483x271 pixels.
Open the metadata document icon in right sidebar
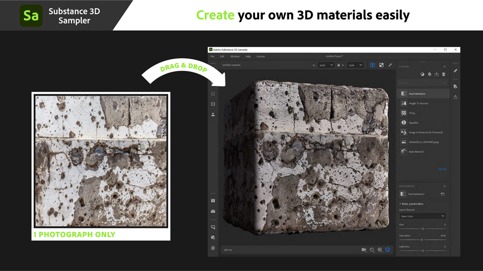coord(455,86)
